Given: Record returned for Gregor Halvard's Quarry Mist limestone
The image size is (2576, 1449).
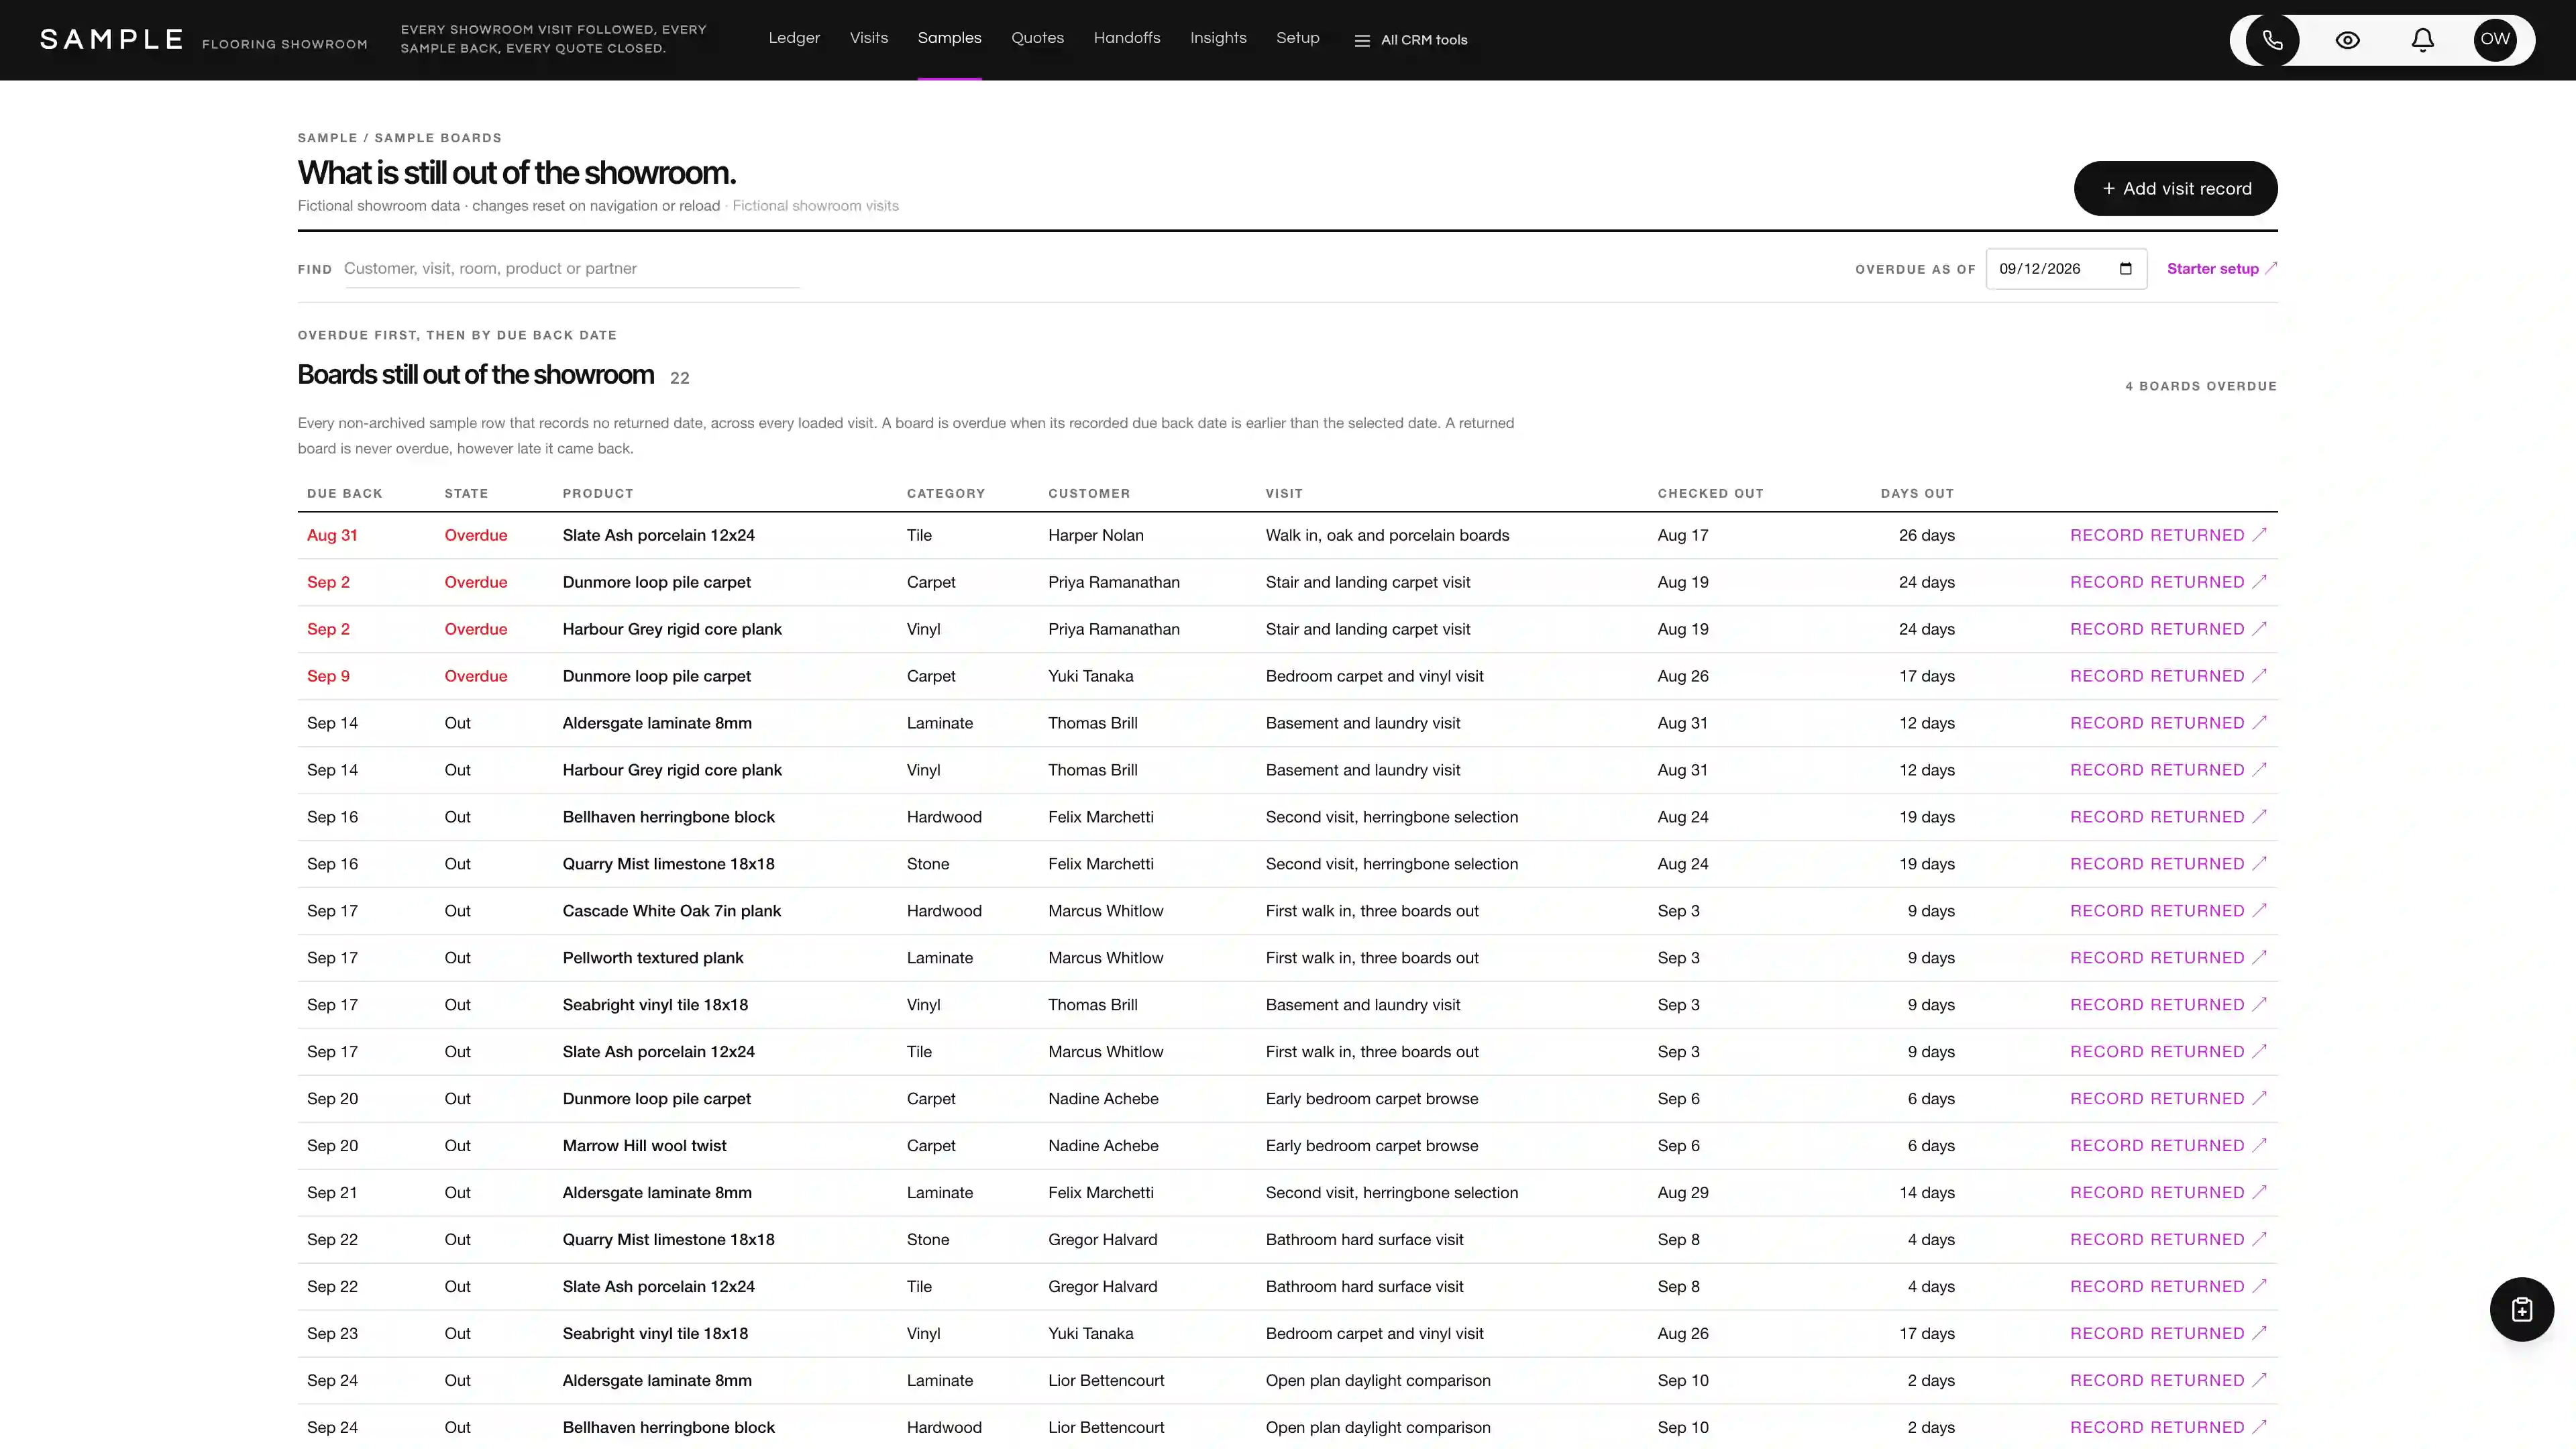Looking at the screenshot, I should (x=2167, y=1239).
